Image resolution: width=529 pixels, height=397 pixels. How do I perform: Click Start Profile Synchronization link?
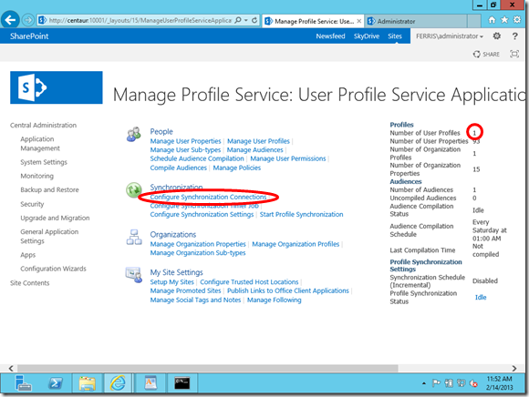(x=301, y=215)
